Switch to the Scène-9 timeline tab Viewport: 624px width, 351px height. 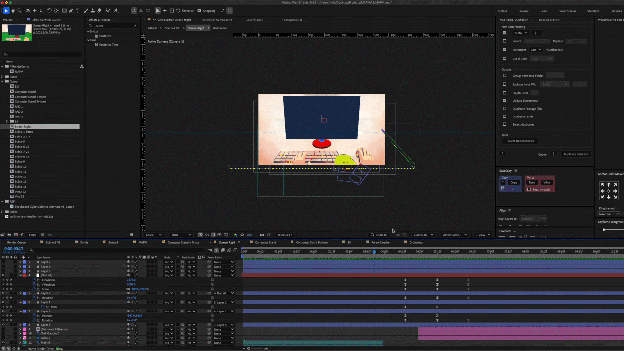click(x=114, y=242)
